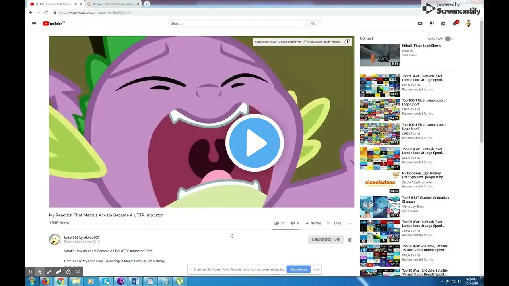Click the Stop sharing button

[x=298, y=269]
